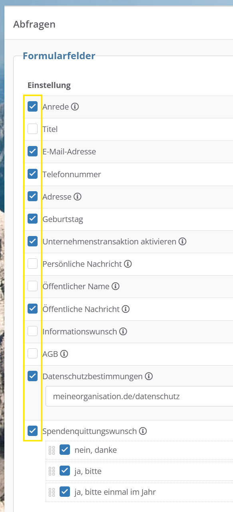Viewport: 233px width, 512px height.
Task: Enable the Persönliche Nachricht checkbox
Action: pos(33,264)
